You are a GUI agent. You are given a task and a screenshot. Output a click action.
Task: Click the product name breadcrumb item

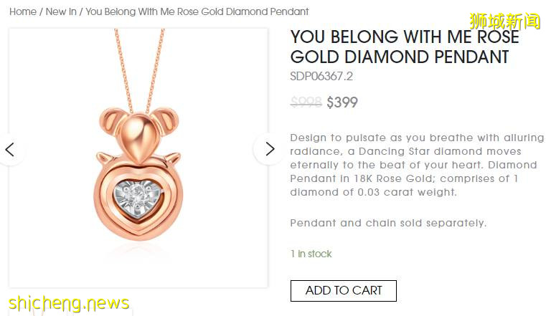197,11
